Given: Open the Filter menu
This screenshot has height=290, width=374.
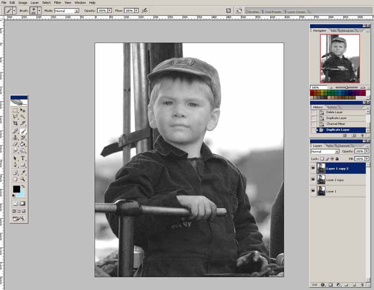Looking at the screenshot, I should click(x=58, y=3).
